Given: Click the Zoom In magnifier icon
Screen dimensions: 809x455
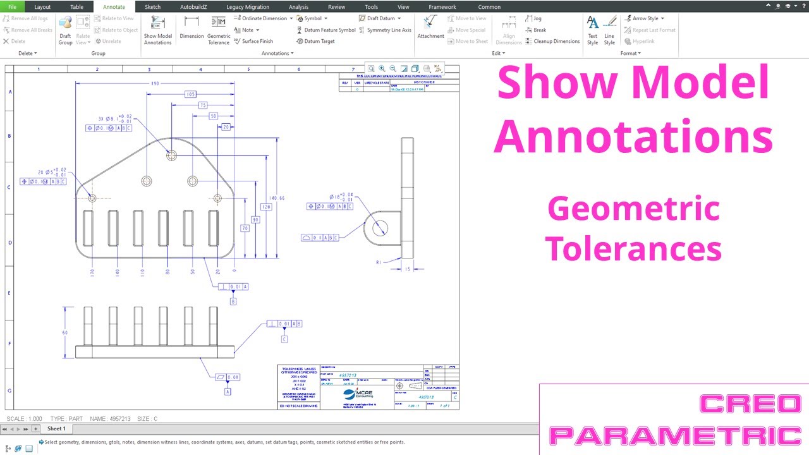Looking at the screenshot, I should tap(382, 68).
